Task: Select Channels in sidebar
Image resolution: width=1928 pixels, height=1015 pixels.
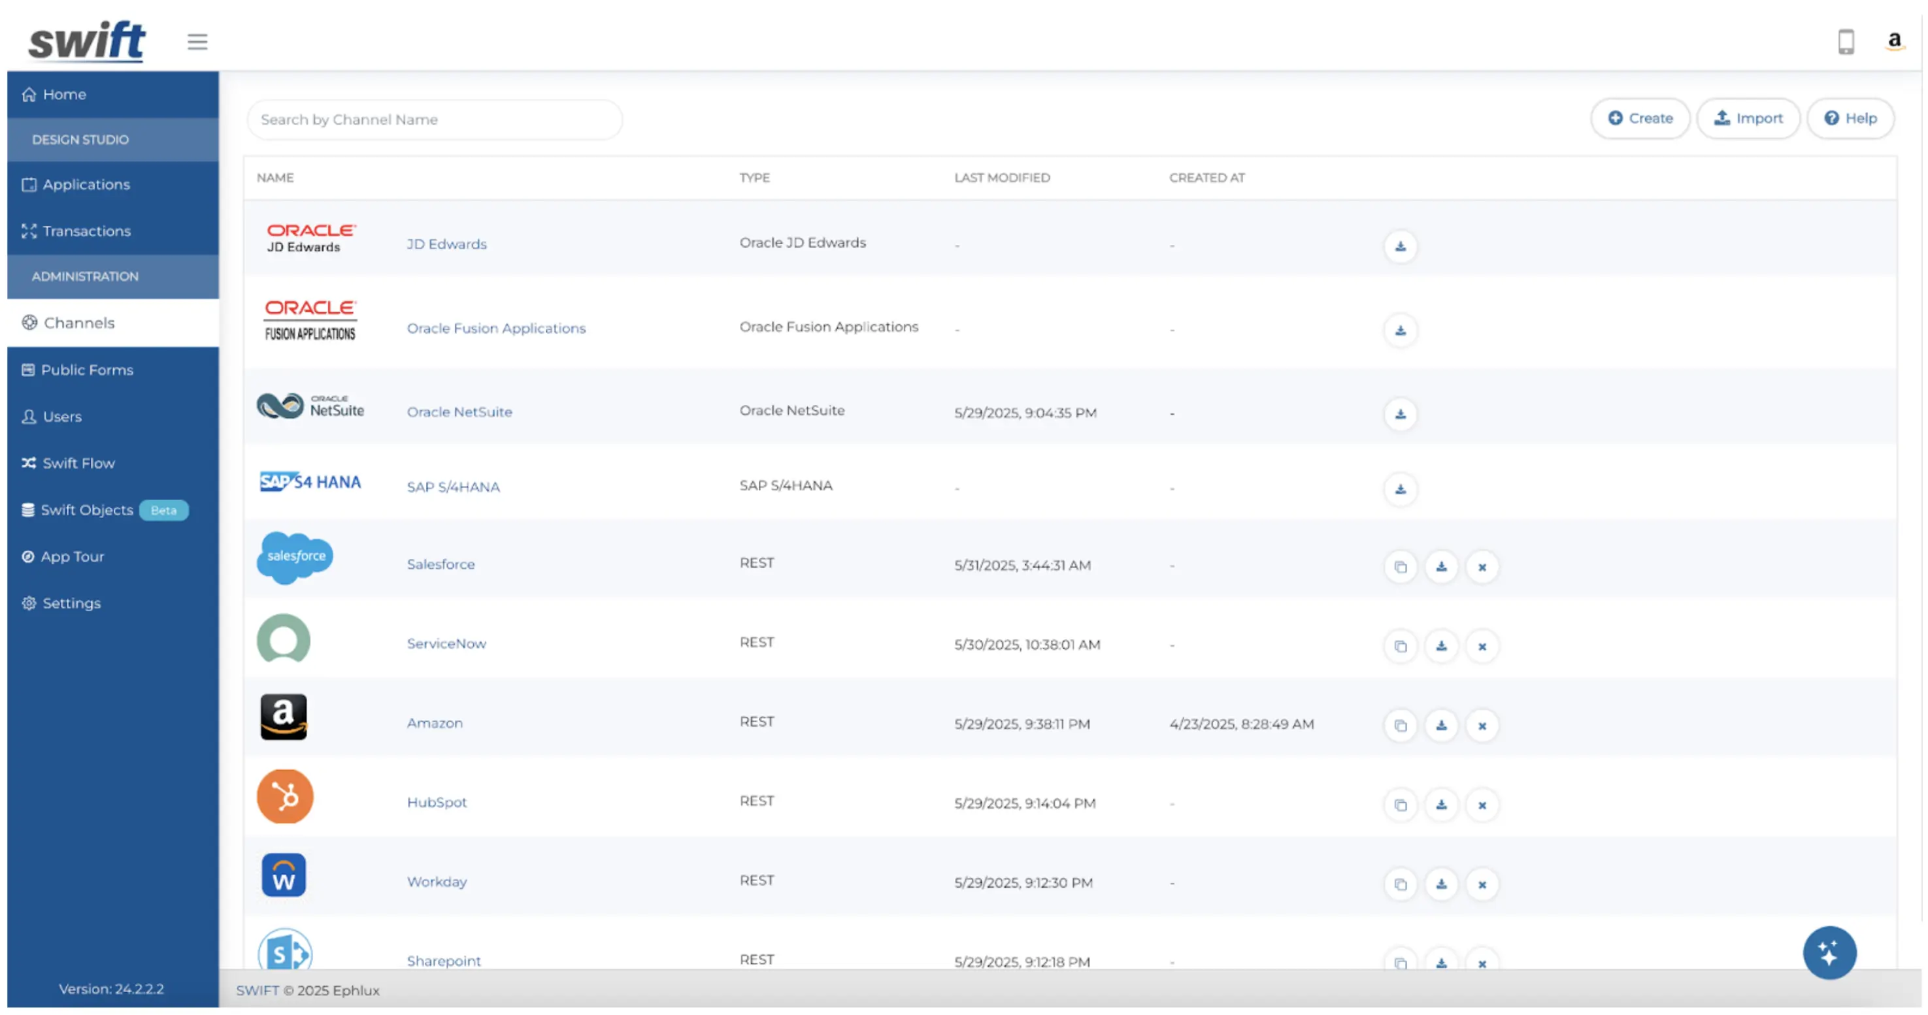Action: (113, 323)
